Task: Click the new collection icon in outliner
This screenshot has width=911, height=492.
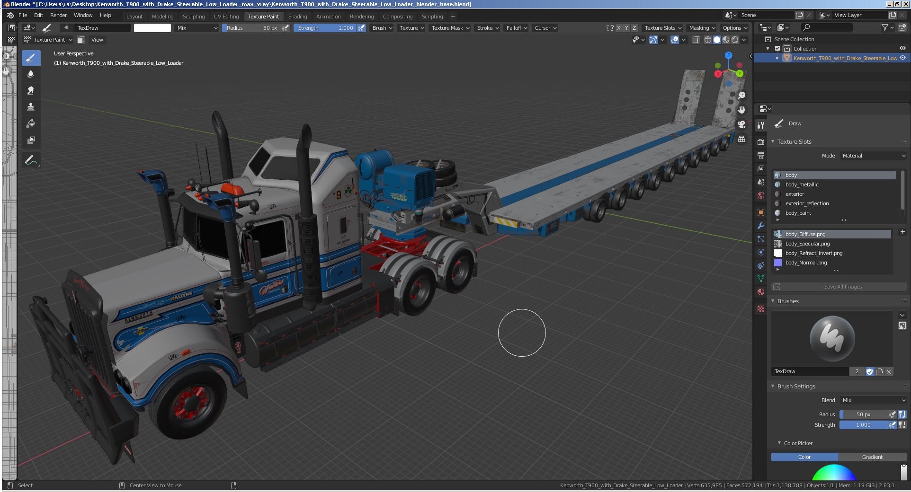Action: [903, 28]
